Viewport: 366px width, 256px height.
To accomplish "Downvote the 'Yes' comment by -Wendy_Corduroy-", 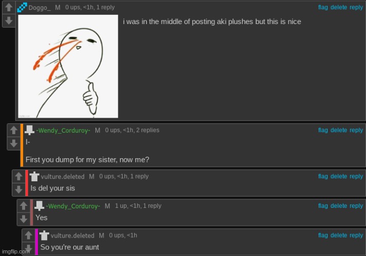I will pyautogui.click(x=24, y=219).
